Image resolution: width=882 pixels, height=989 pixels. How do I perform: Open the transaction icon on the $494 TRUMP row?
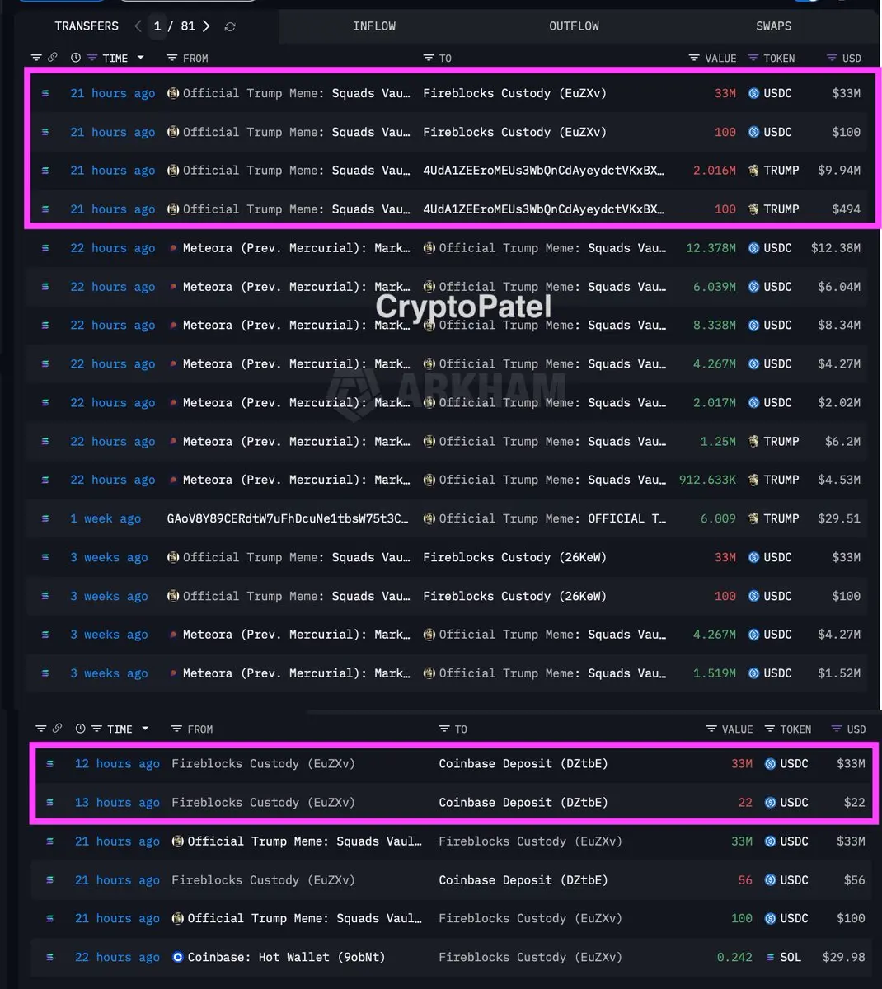coord(45,209)
